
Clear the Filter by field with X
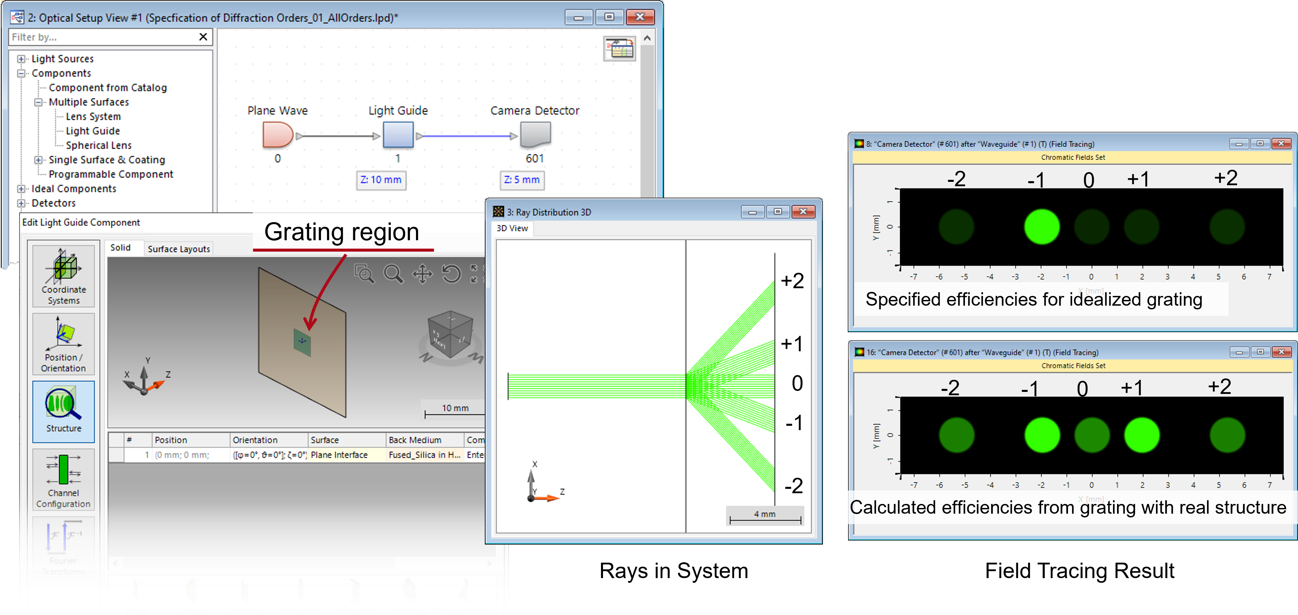pyautogui.click(x=203, y=37)
